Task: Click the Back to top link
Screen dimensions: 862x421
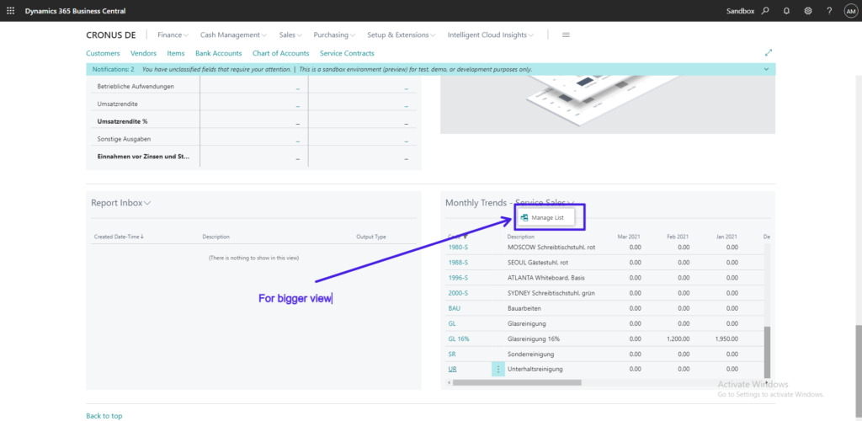Action: (x=104, y=416)
